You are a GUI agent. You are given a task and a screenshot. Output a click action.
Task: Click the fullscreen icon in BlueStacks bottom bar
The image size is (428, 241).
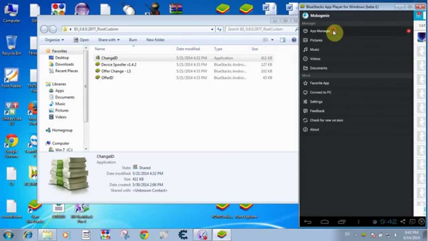412,222
